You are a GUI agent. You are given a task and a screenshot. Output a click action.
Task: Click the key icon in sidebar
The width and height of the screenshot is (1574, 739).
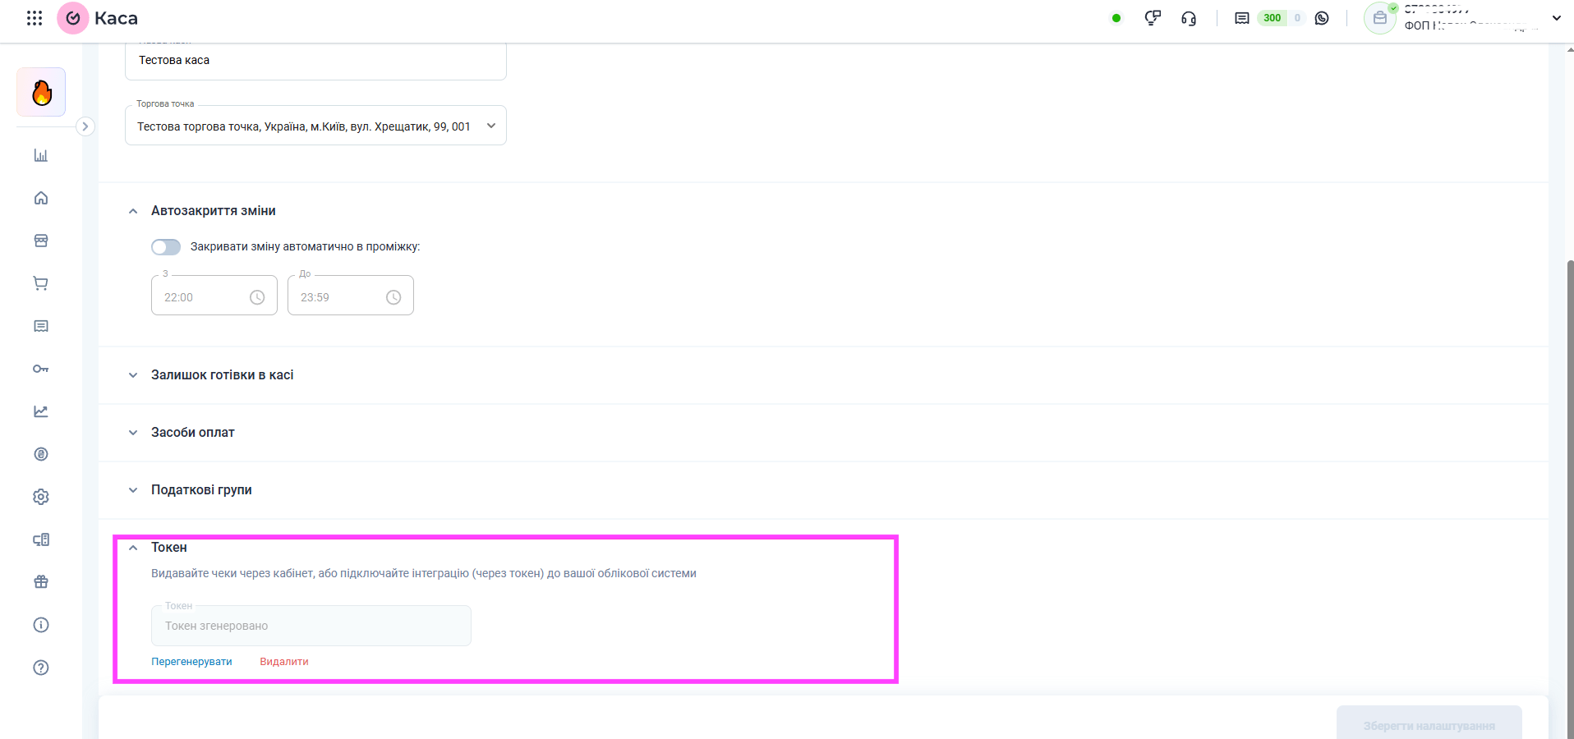41,369
